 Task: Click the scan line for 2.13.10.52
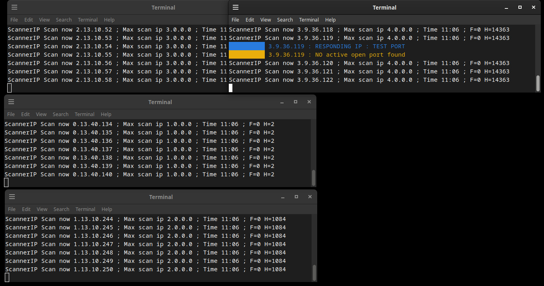point(118,30)
